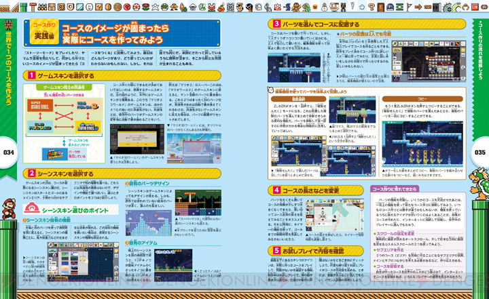Open the snowy 3D World course screenshot
This screenshot has height=299, width=489.
[x=194, y=148]
